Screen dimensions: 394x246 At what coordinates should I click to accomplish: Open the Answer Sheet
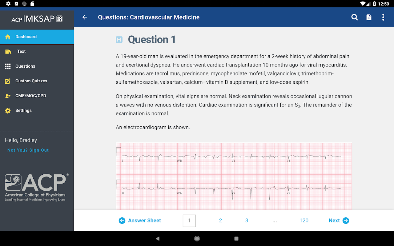[140, 220]
